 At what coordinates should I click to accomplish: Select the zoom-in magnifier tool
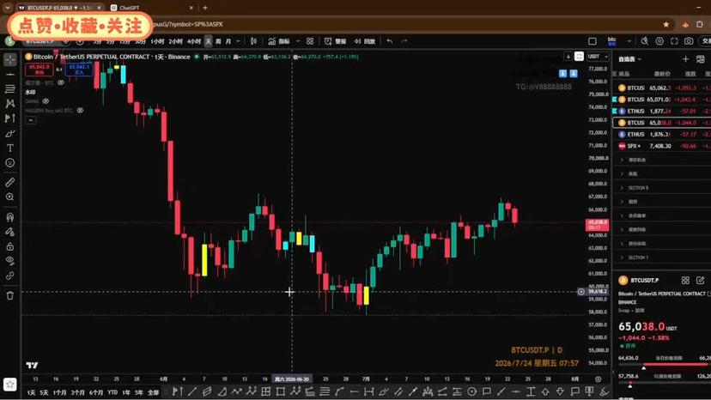[x=10, y=197]
